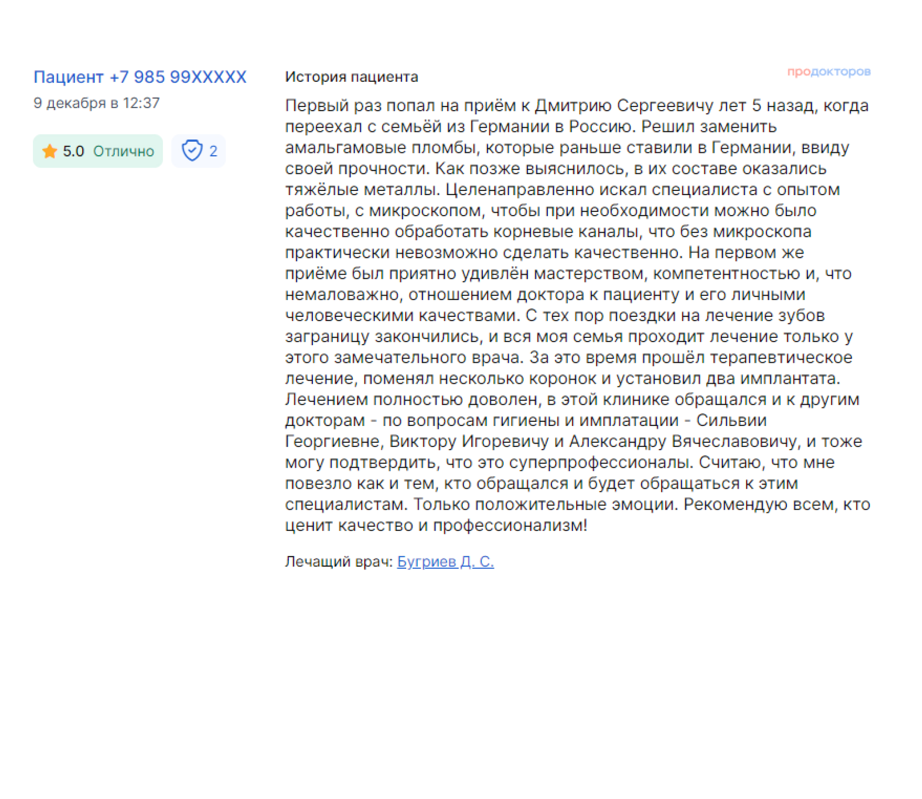Click the blue shield verification icon
922x799 pixels.
coord(192,151)
